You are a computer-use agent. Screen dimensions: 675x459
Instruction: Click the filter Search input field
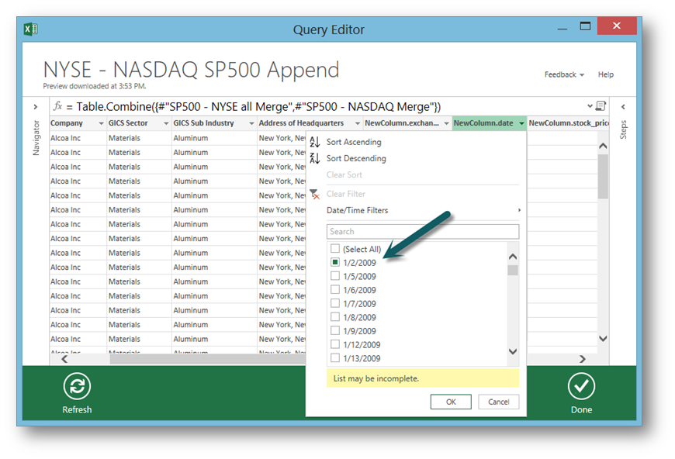[x=423, y=231]
